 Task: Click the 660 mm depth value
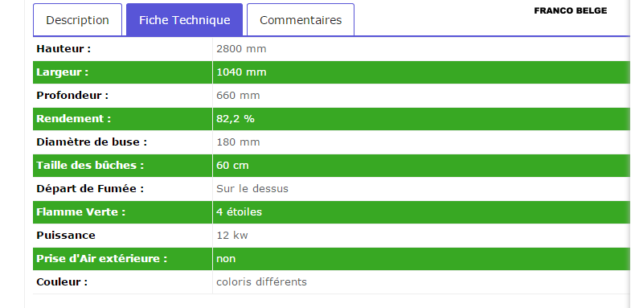pyautogui.click(x=238, y=96)
